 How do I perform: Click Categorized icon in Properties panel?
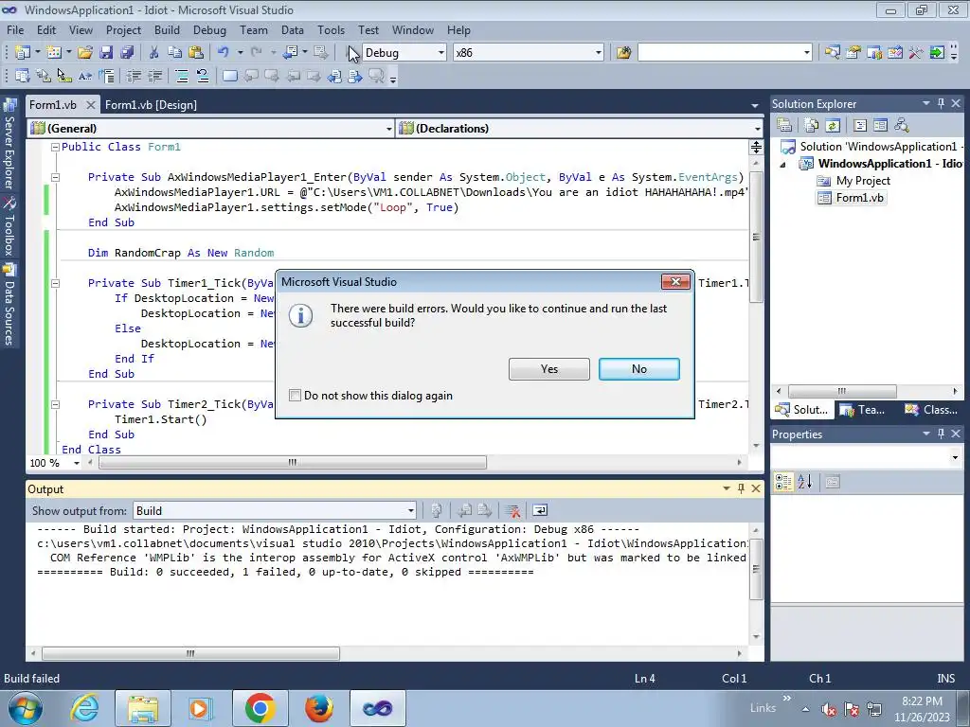(x=783, y=482)
